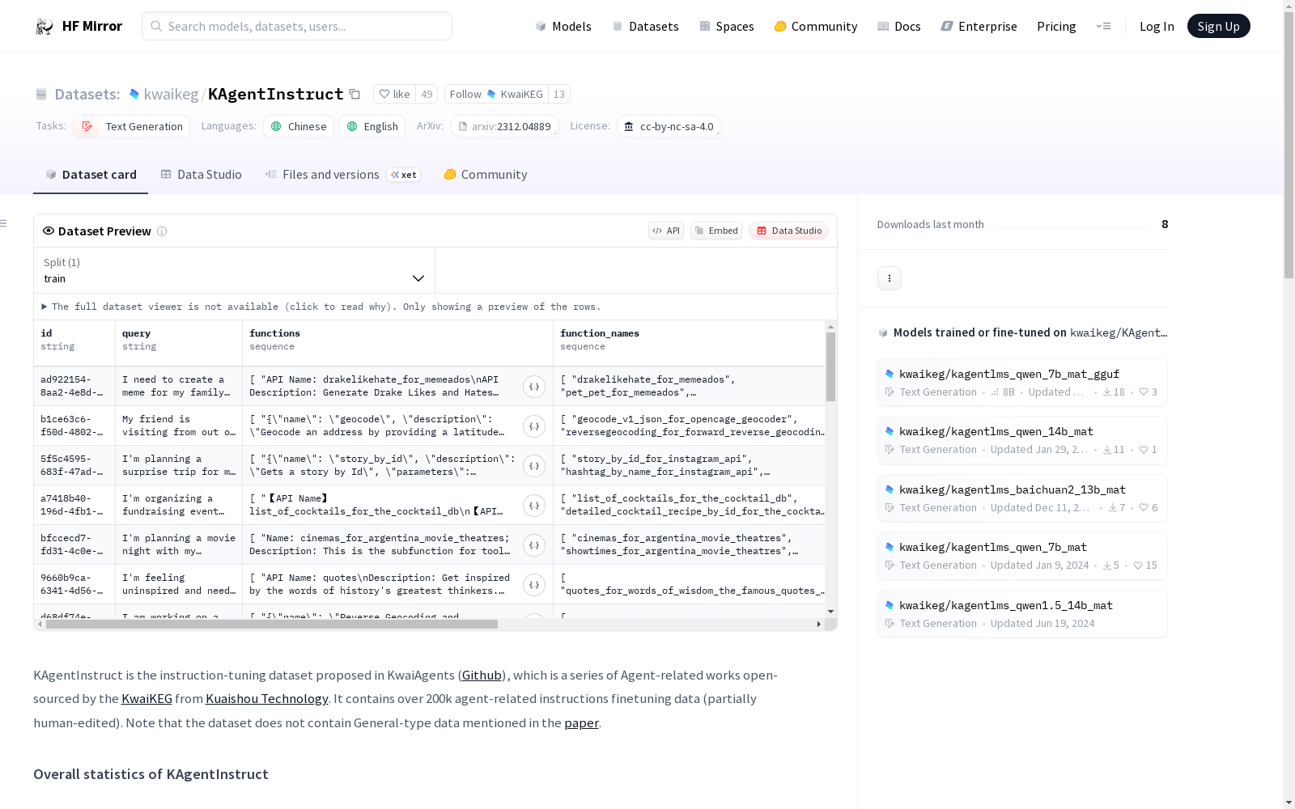Open the navigation more-menu icon
The width and height of the screenshot is (1295, 809).
click(1103, 26)
